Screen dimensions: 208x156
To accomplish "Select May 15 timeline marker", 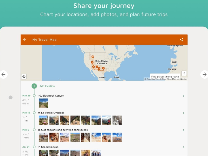I will tap(34, 113).
